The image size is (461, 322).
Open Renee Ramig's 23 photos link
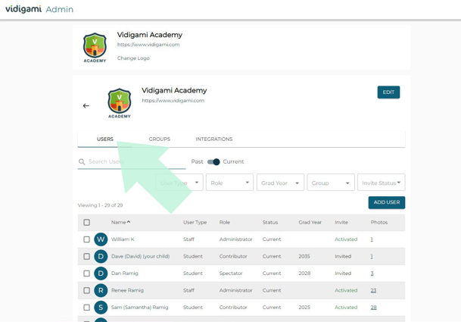tap(373, 290)
